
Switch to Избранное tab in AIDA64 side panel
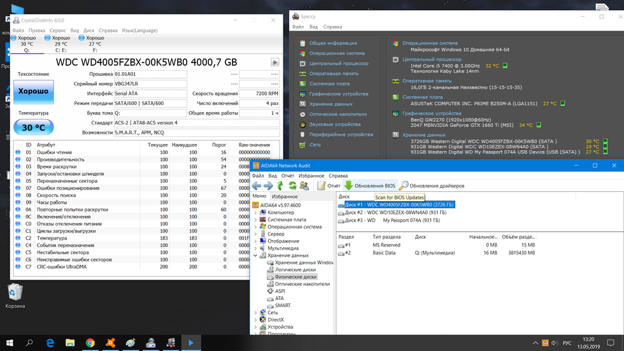click(285, 196)
